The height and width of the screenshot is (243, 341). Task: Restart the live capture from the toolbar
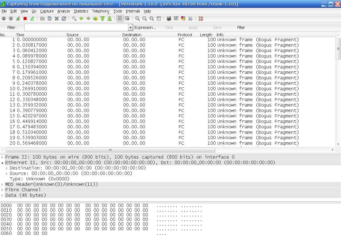point(32,19)
